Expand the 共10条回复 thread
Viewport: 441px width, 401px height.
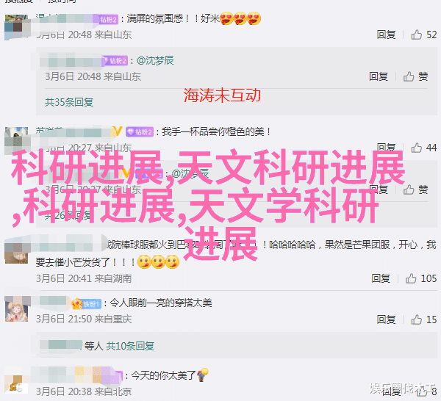tap(130, 346)
